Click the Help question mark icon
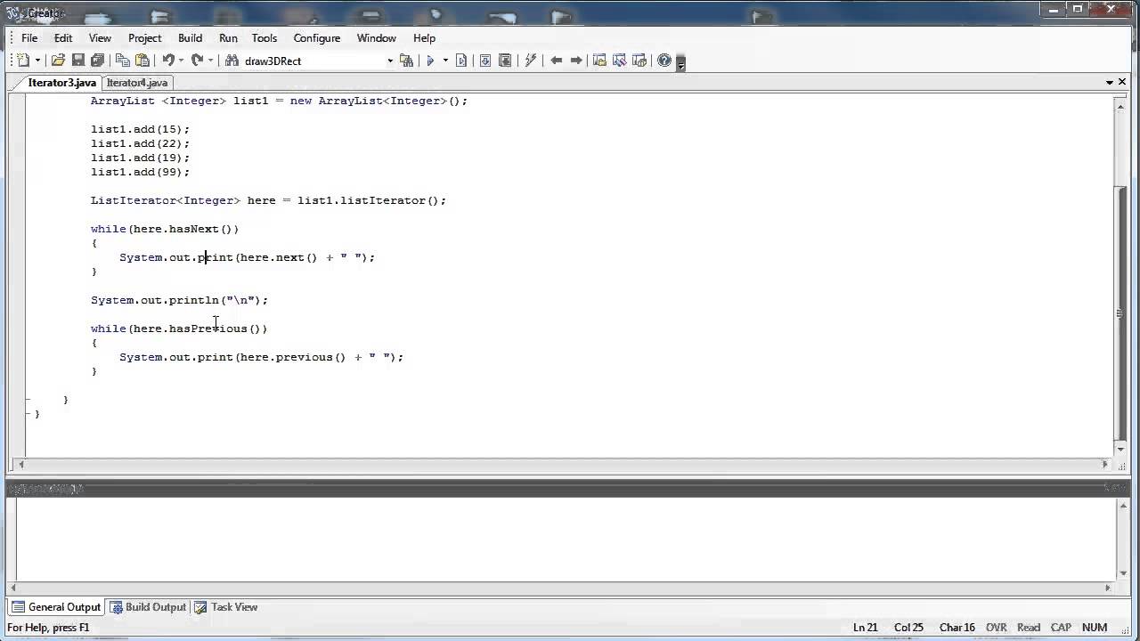This screenshot has height=641, width=1140. click(x=664, y=61)
